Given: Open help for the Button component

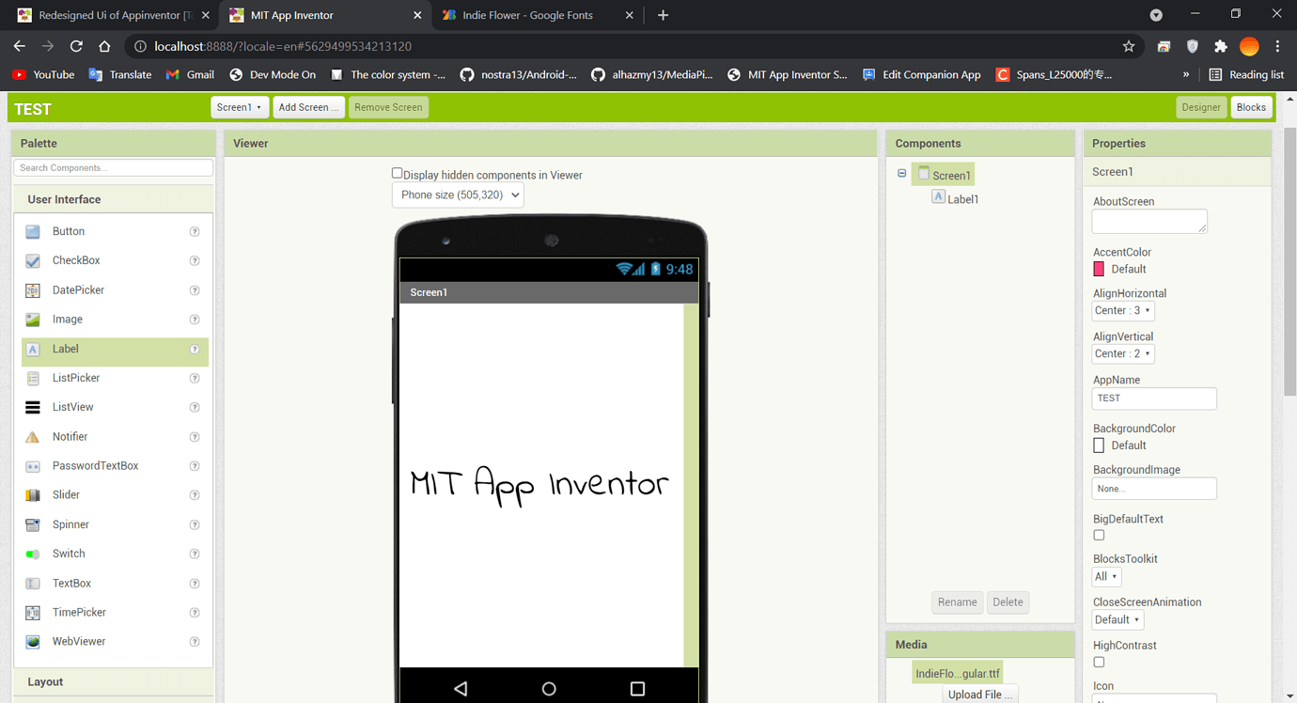Looking at the screenshot, I should point(195,231).
